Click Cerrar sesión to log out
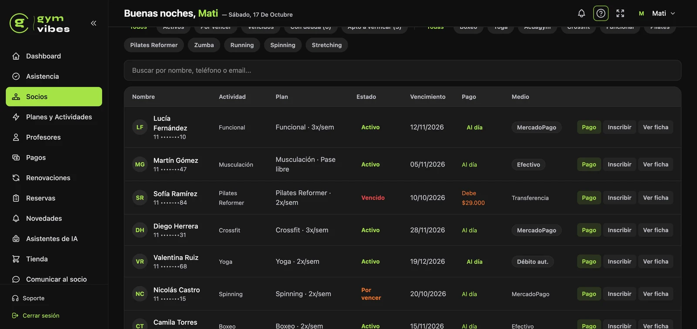 click(36, 316)
